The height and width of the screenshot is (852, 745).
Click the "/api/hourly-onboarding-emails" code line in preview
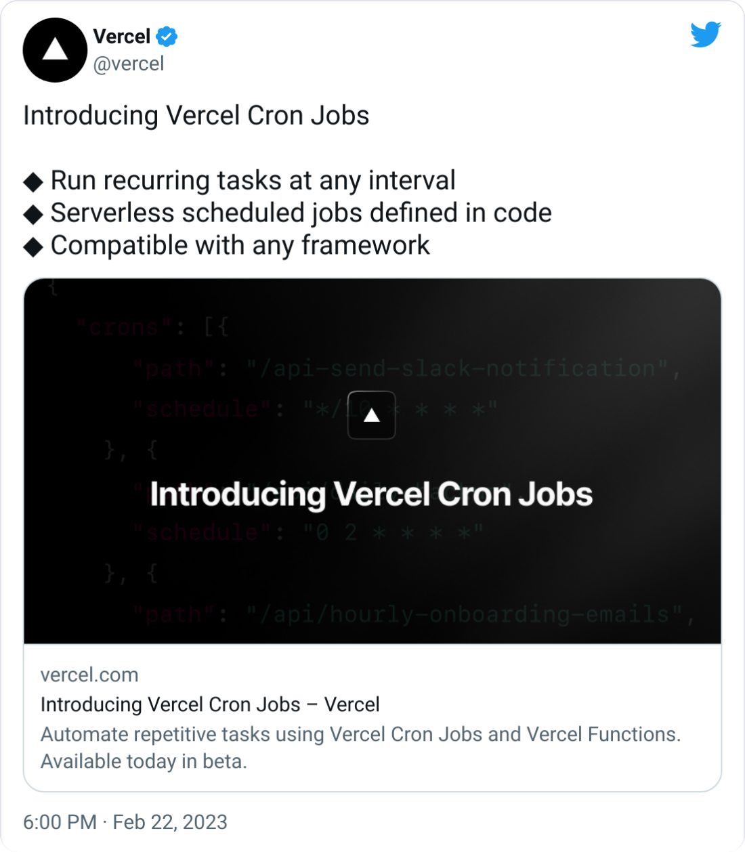click(x=467, y=614)
